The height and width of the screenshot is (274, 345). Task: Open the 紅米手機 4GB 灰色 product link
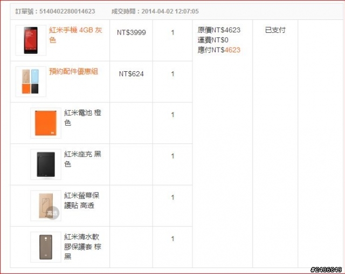[75, 35]
